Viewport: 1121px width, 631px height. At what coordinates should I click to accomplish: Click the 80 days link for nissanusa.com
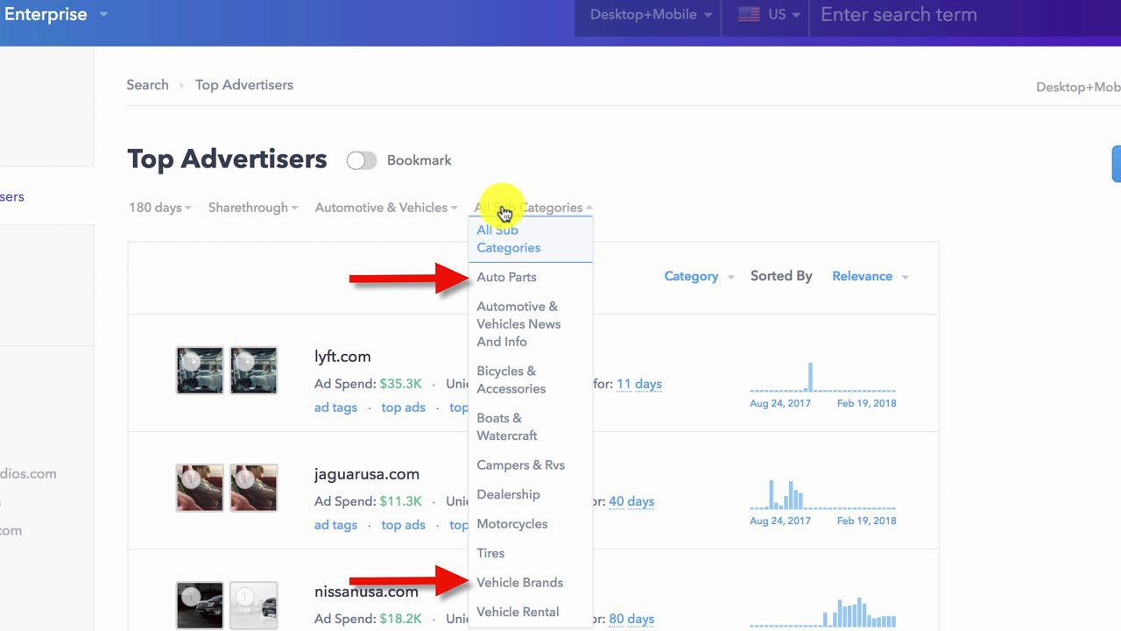[x=631, y=619]
